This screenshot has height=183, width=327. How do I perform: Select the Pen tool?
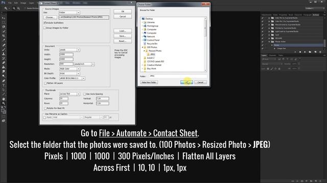pos(4,81)
